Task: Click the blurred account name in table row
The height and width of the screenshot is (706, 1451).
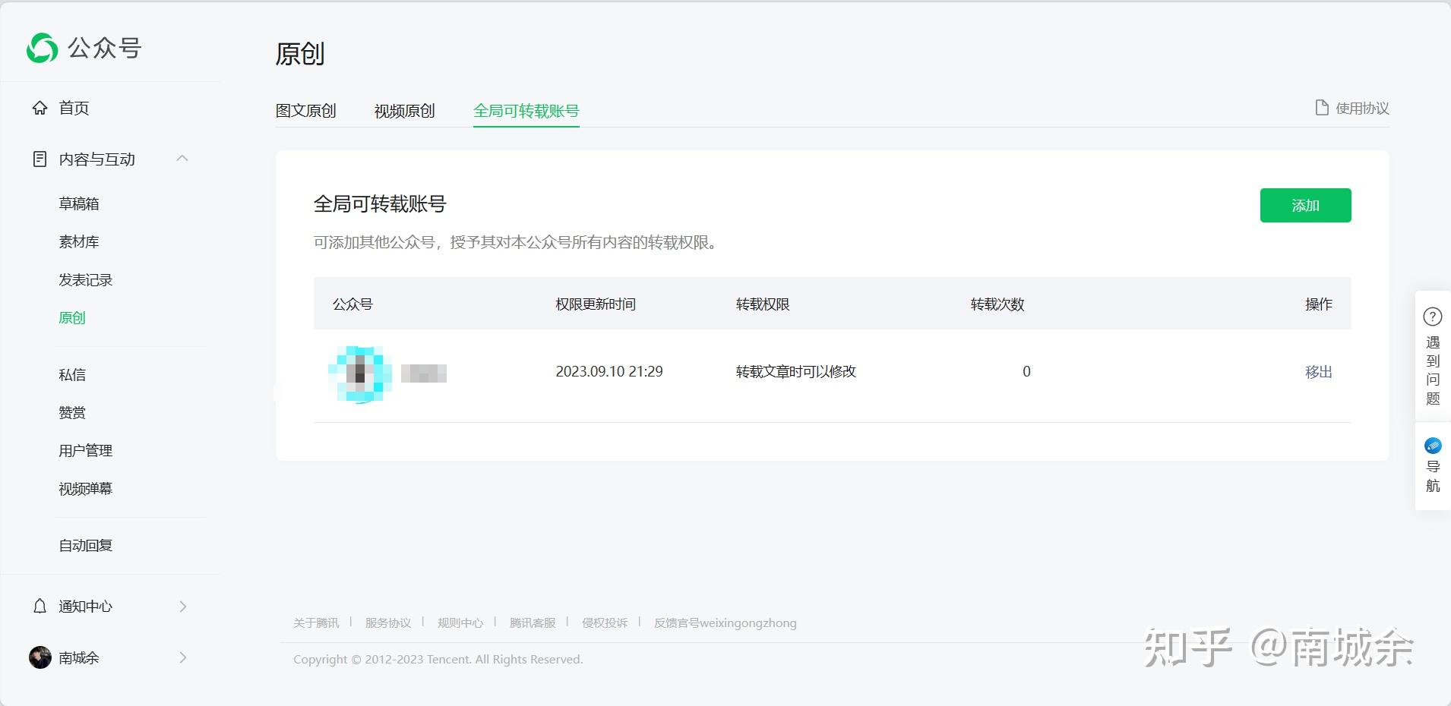Action: (x=424, y=373)
